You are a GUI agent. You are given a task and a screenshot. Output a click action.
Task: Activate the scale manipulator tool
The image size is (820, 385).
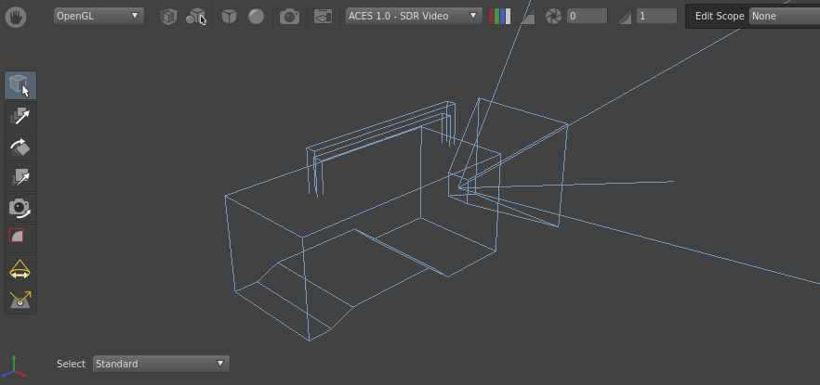(x=20, y=176)
